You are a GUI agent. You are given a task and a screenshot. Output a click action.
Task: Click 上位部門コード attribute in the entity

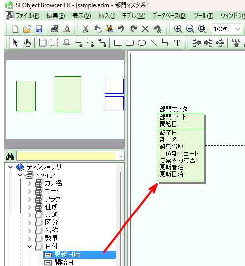coord(179,154)
